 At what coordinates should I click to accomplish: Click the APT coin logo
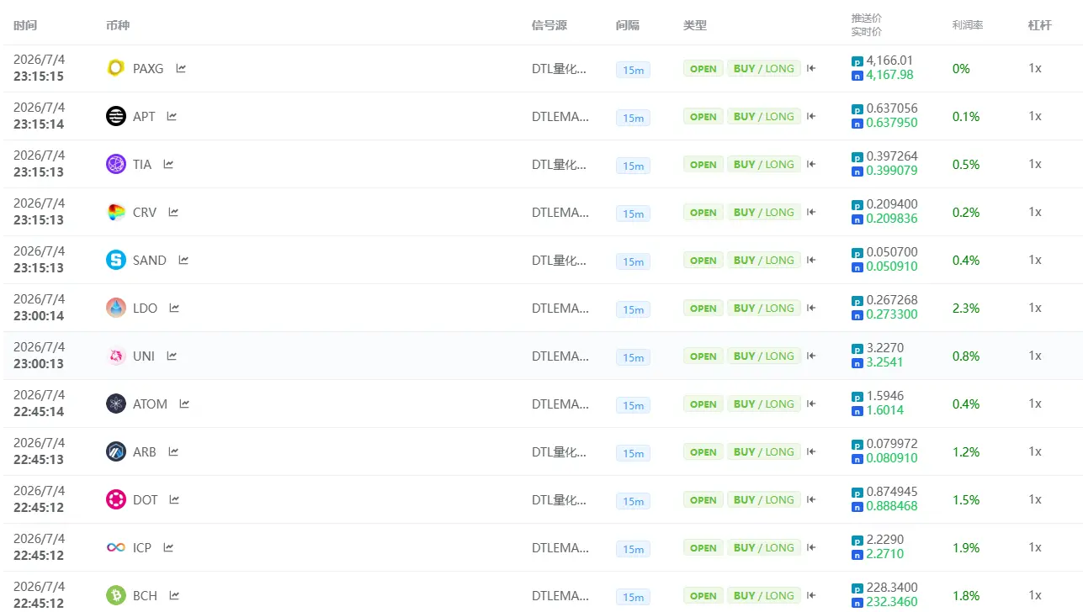coord(116,116)
